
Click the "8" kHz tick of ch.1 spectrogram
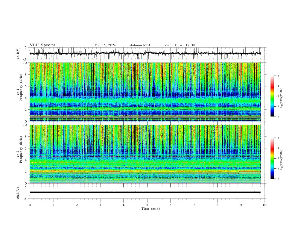click(x=26, y=74)
